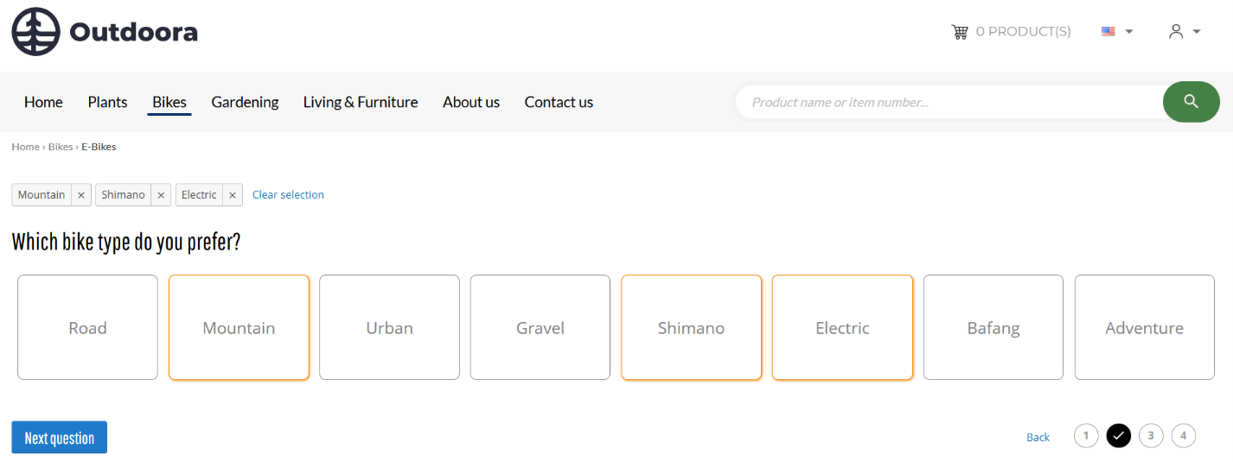The width and height of the screenshot is (1233, 462).
Task: Select the Bafang option tile
Action: coord(993,327)
